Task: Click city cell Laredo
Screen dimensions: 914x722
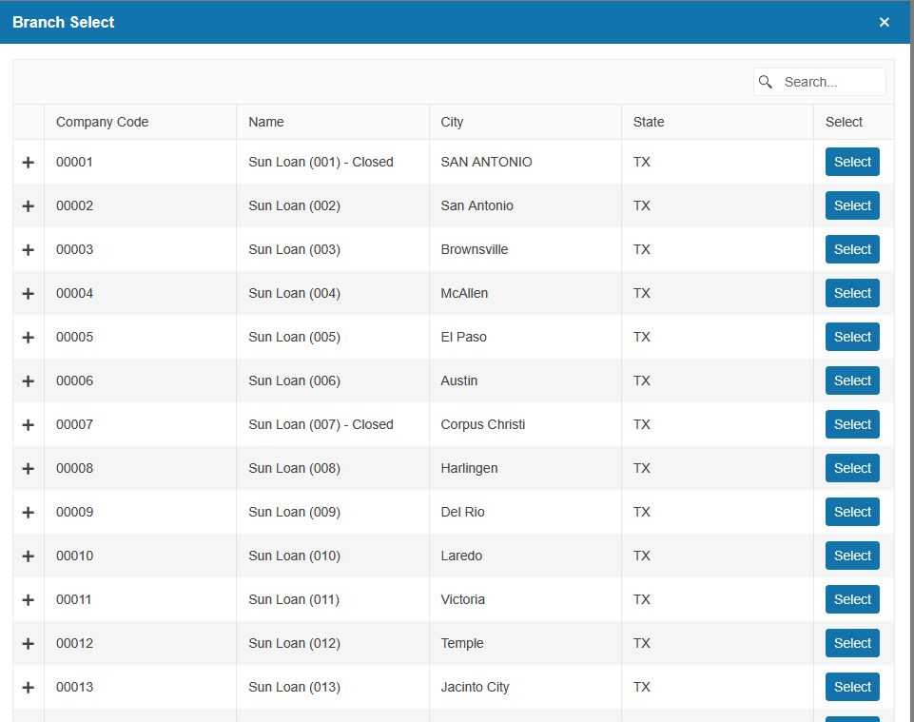Action: [x=525, y=556]
